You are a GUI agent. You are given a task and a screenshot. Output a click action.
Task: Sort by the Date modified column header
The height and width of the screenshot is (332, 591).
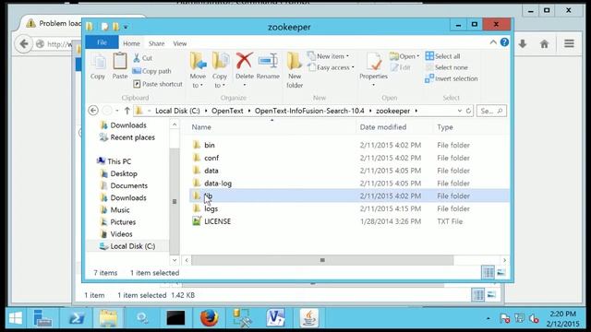(x=383, y=127)
